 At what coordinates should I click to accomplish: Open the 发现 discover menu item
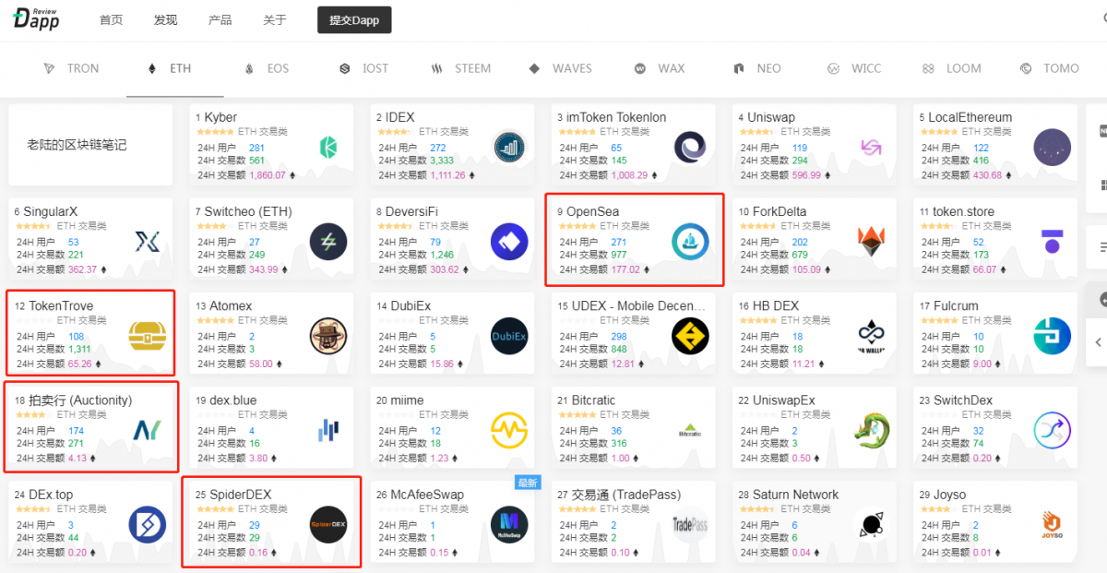[165, 19]
